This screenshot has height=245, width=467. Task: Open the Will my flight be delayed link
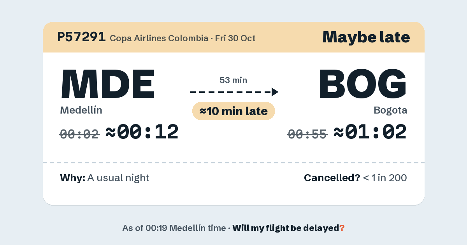pyautogui.click(x=286, y=228)
